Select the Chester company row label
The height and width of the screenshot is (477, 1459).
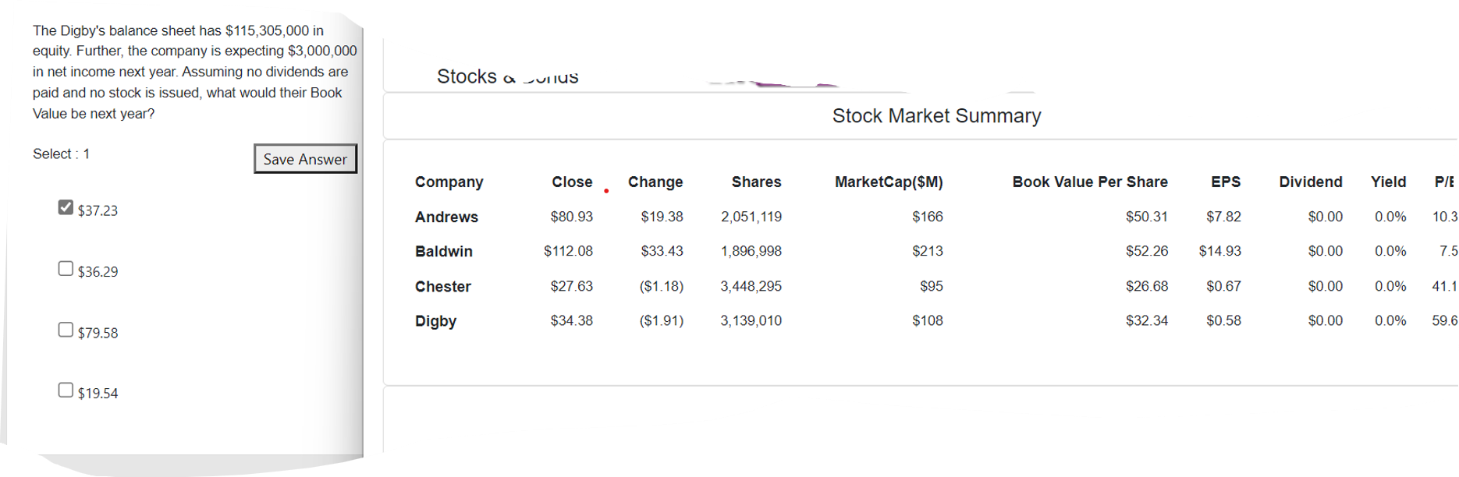[442, 286]
